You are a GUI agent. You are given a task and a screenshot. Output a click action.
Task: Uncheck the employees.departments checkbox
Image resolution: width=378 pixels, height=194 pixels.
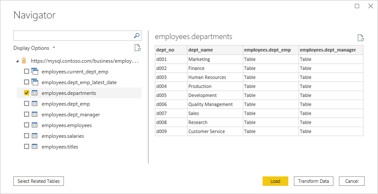pyautogui.click(x=27, y=93)
